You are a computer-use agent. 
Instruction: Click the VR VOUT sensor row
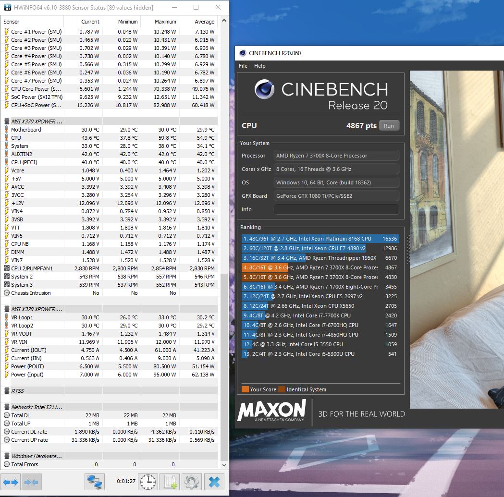[109, 333]
